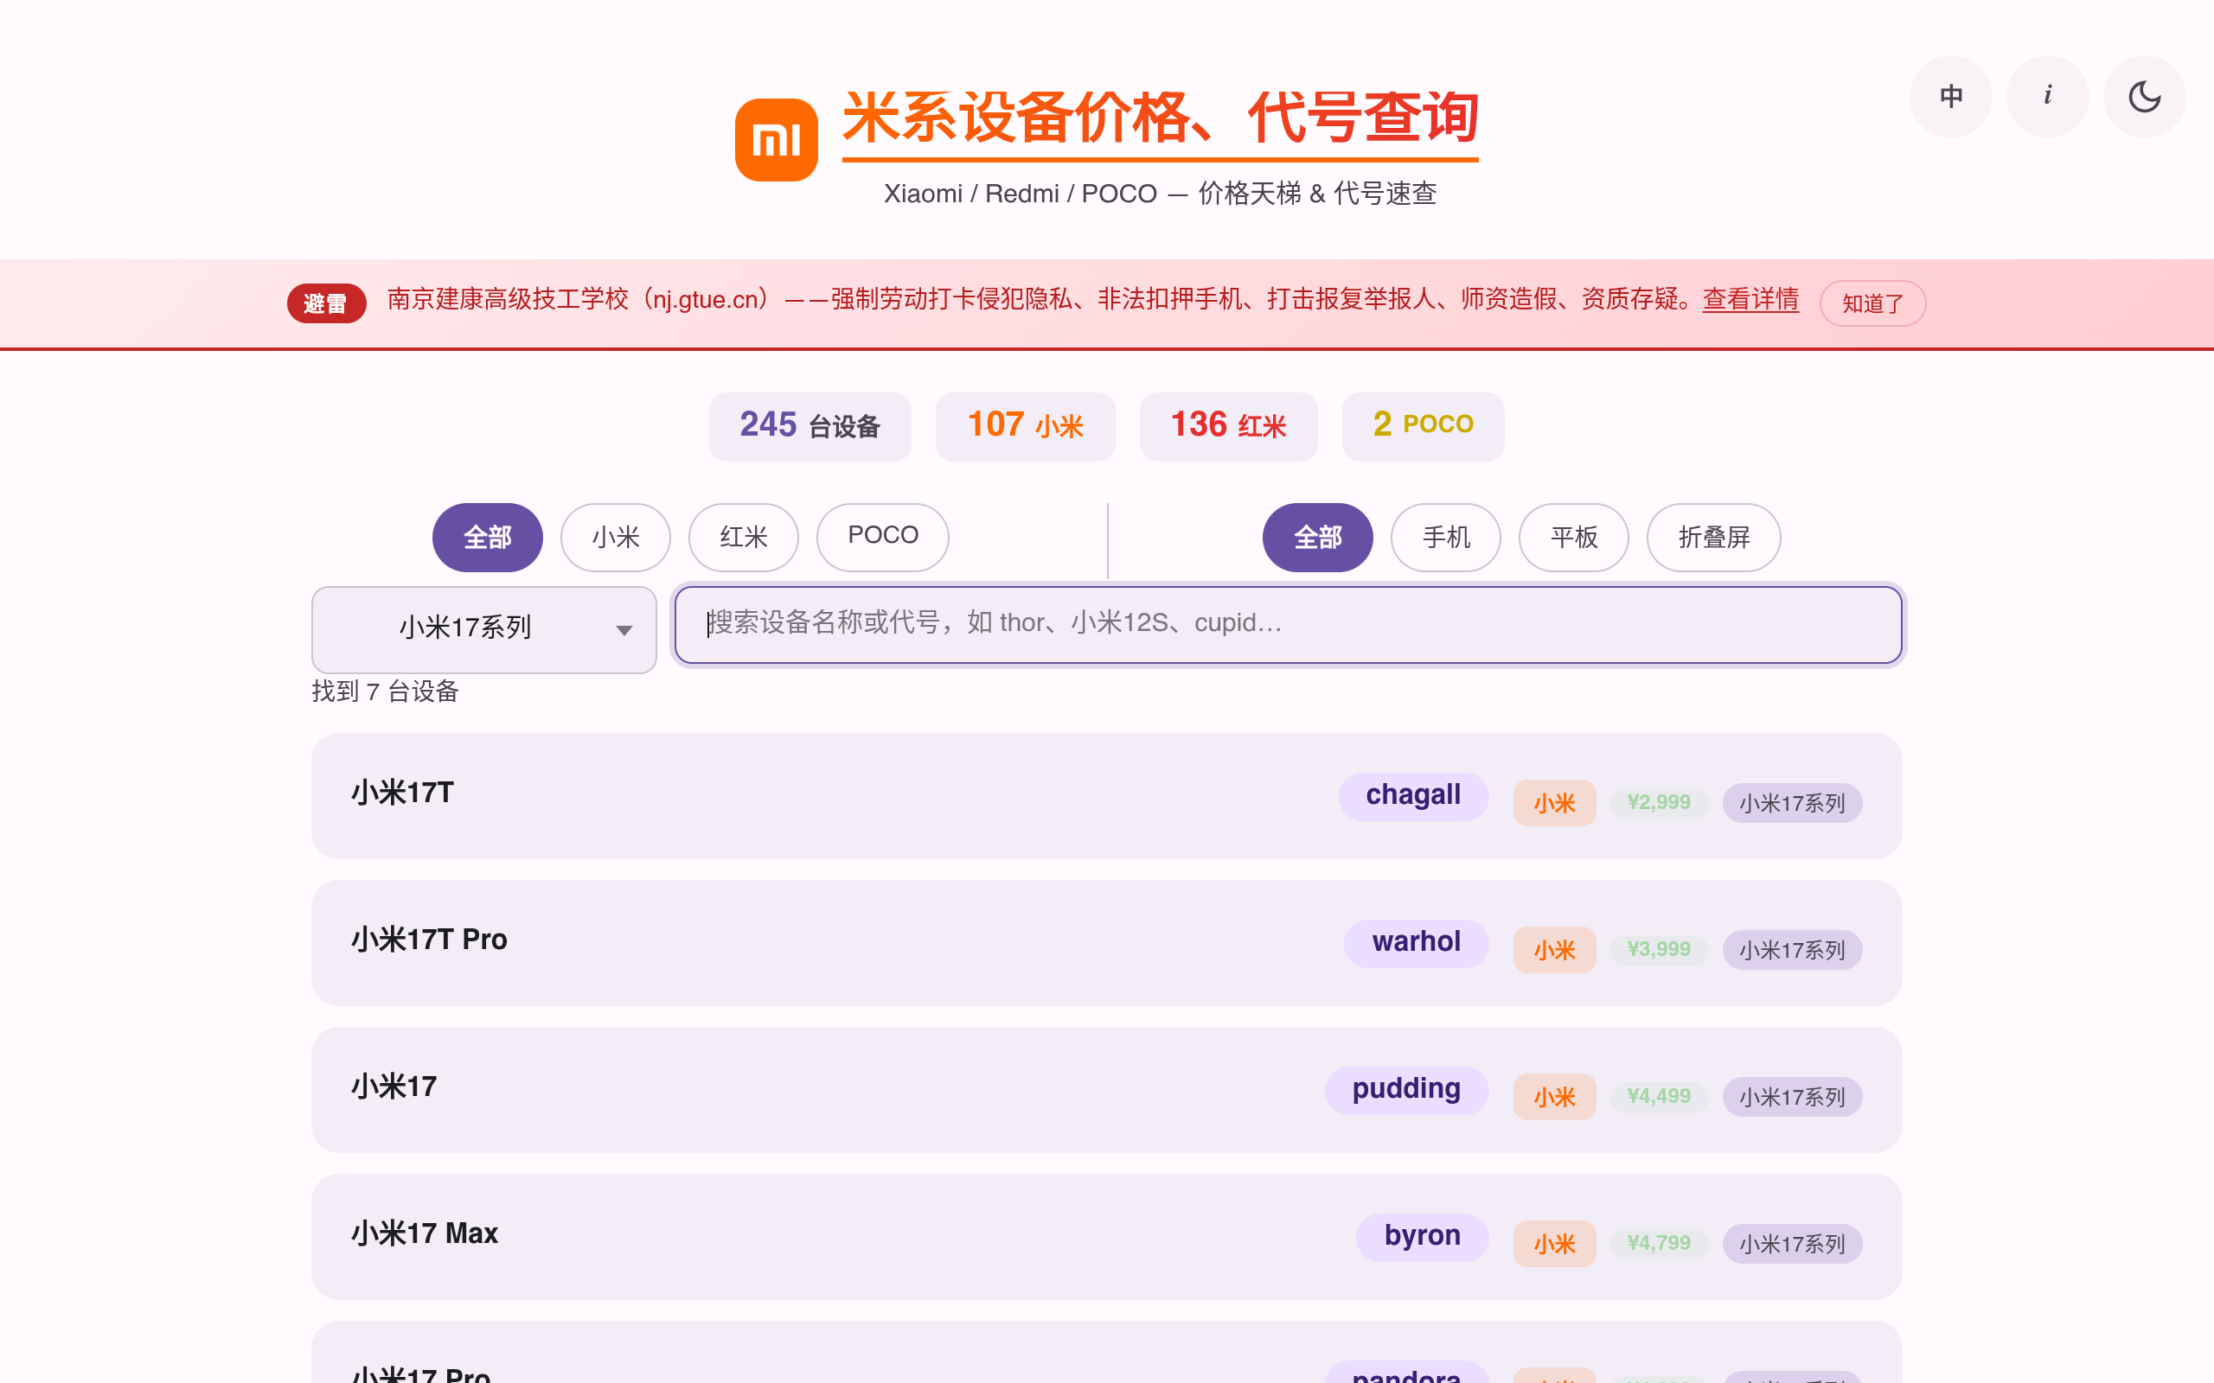
Task: Select the 136 红米 stat card
Action: tap(1228, 426)
